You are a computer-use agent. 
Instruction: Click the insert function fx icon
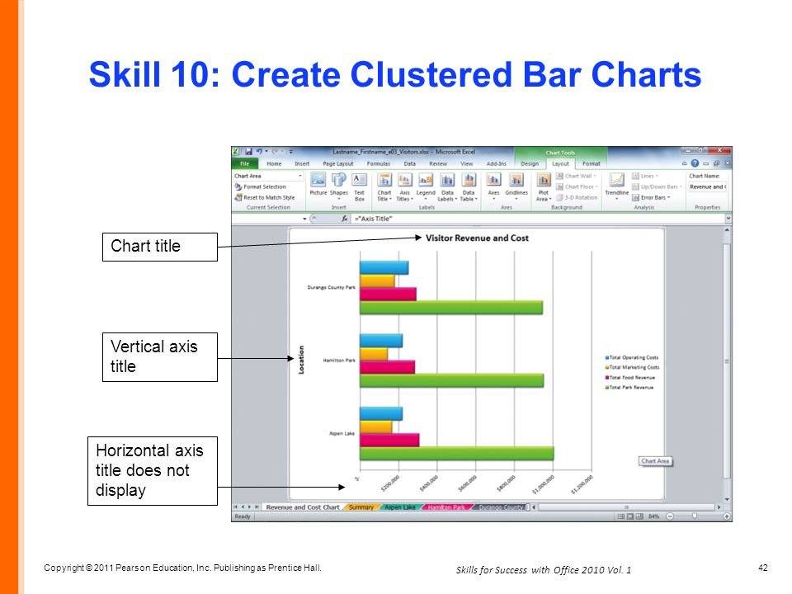tap(345, 219)
